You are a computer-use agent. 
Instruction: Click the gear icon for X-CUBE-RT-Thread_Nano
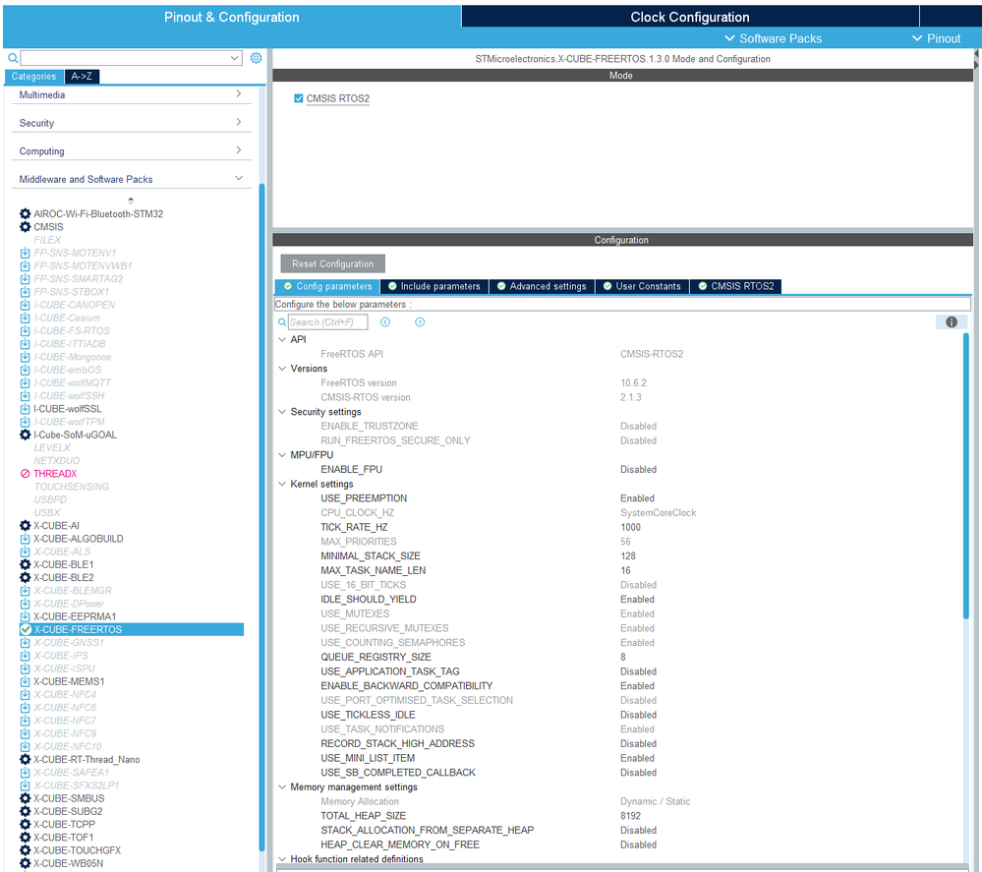coord(25,759)
